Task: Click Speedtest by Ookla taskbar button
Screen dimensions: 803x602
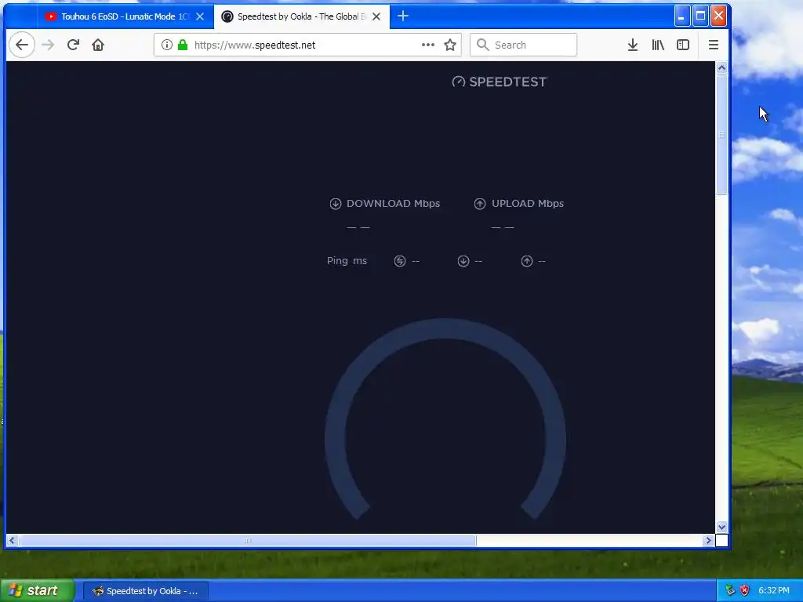Action: point(145,591)
